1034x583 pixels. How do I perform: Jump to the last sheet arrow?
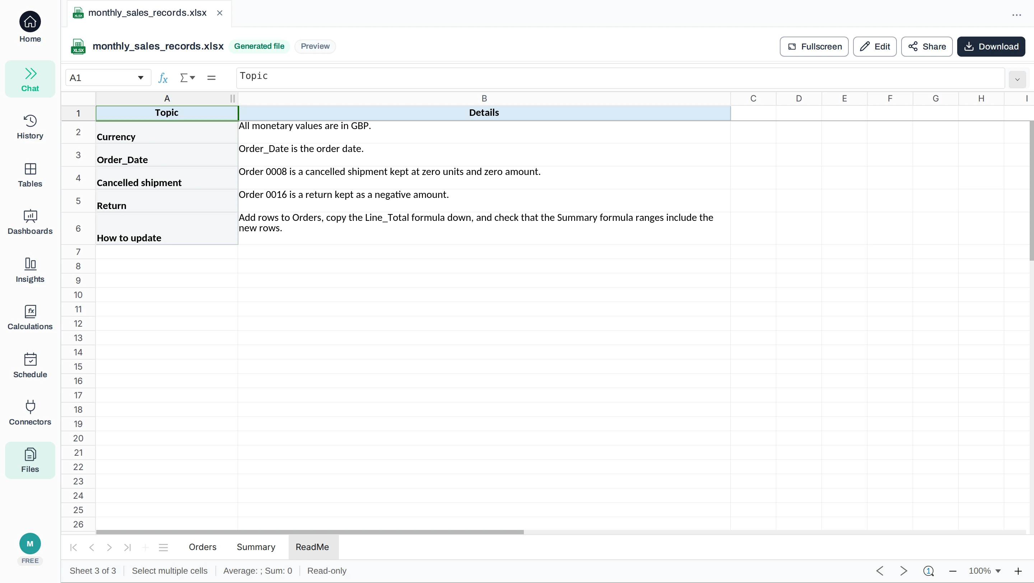(x=127, y=547)
